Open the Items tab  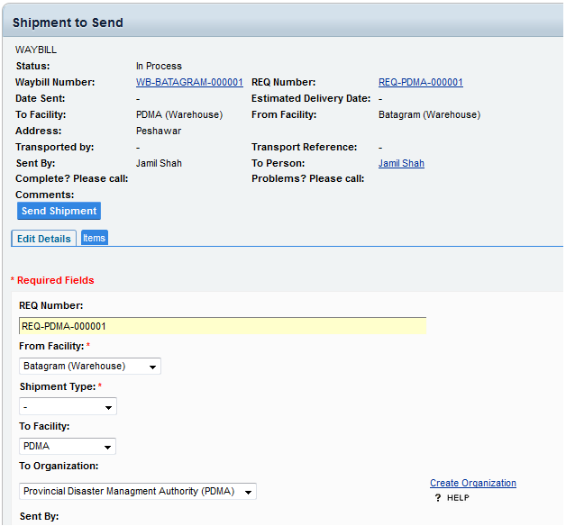point(95,238)
